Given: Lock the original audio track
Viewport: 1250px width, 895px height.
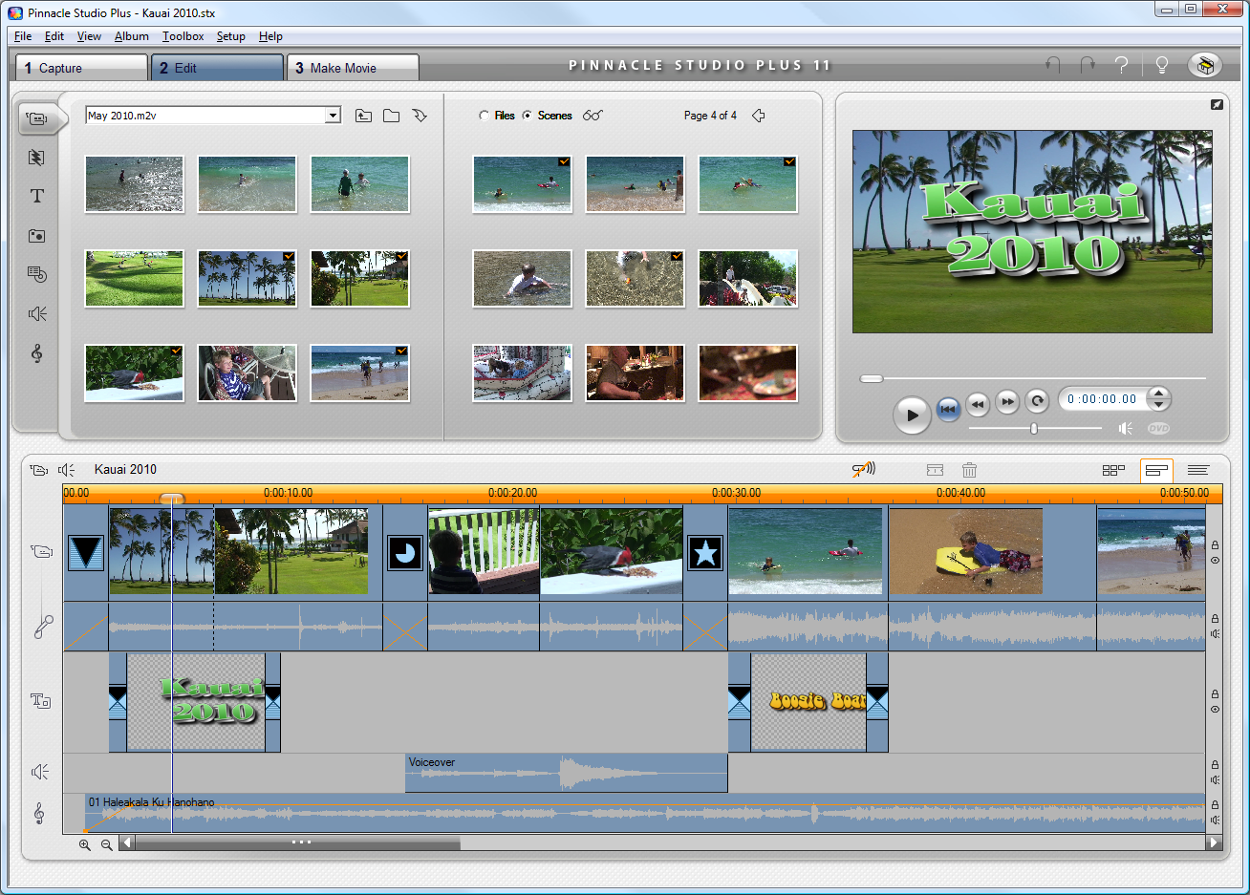Looking at the screenshot, I should 1215,619.
